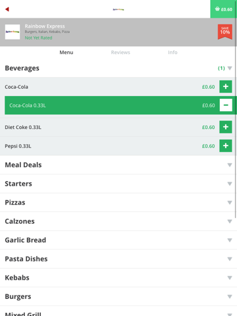
Task: Open the basket showing £0.60
Action: pyautogui.click(x=224, y=9)
